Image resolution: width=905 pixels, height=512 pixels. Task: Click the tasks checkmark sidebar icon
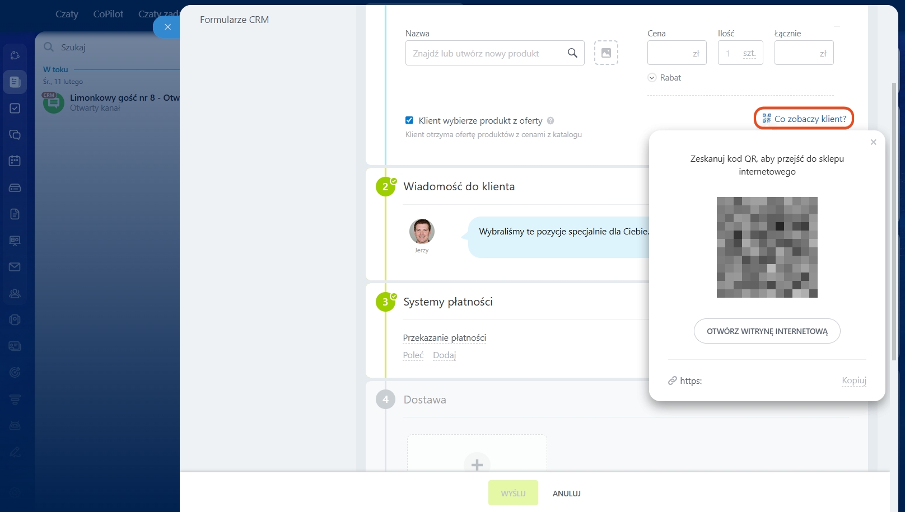coord(15,108)
